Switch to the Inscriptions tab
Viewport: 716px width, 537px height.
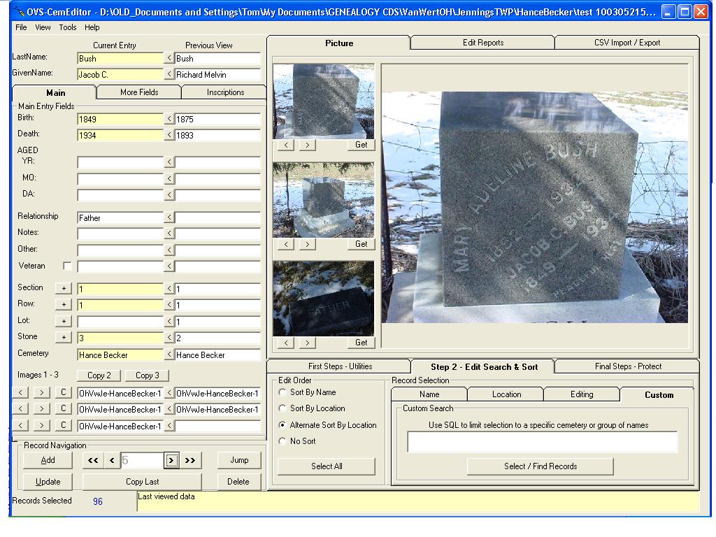click(x=225, y=92)
